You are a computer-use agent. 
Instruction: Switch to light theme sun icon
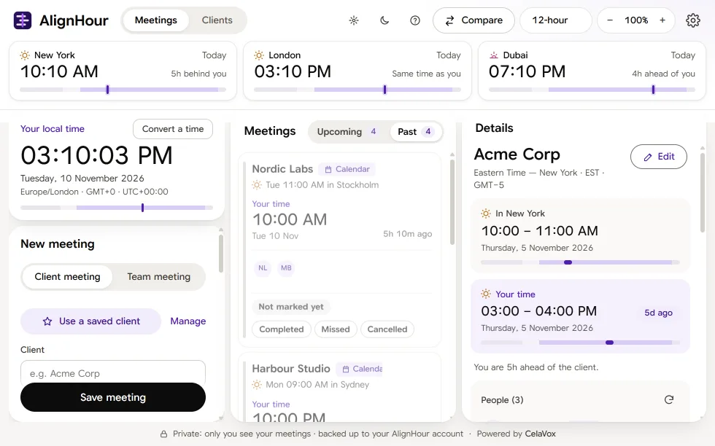click(354, 20)
